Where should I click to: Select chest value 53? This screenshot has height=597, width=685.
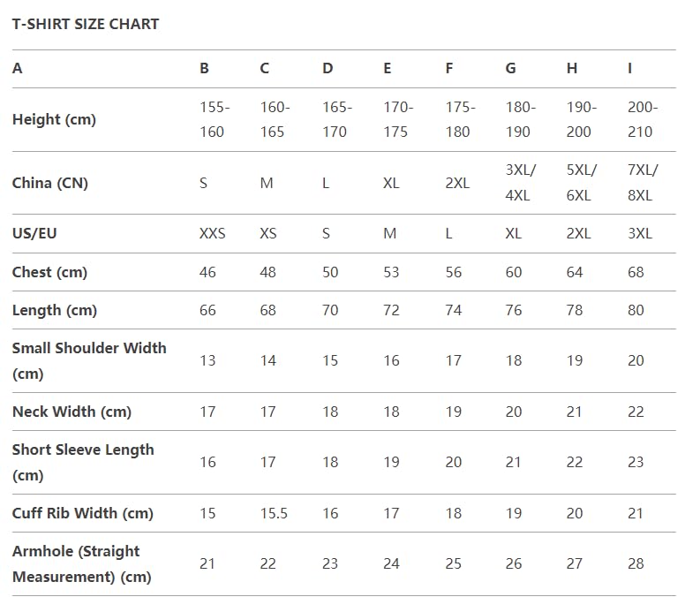391,272
